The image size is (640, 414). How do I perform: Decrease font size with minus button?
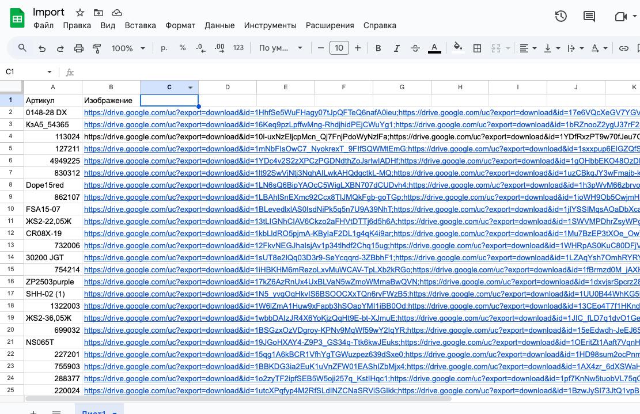pyautogui.click(x=321, y=48)
